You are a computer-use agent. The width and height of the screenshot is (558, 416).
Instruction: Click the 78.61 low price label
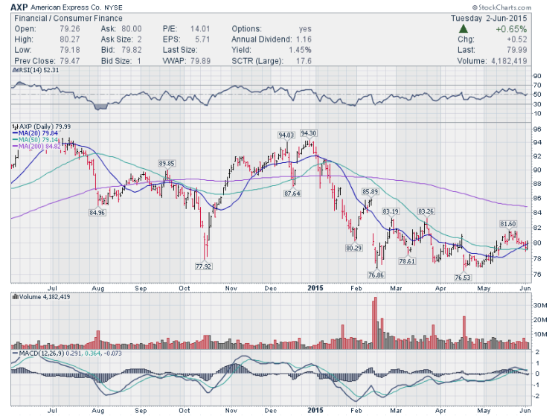point(407,261)
